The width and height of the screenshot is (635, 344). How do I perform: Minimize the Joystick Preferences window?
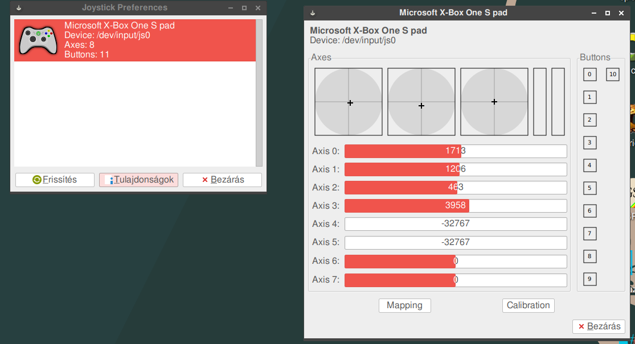click(x=231, y=8)
